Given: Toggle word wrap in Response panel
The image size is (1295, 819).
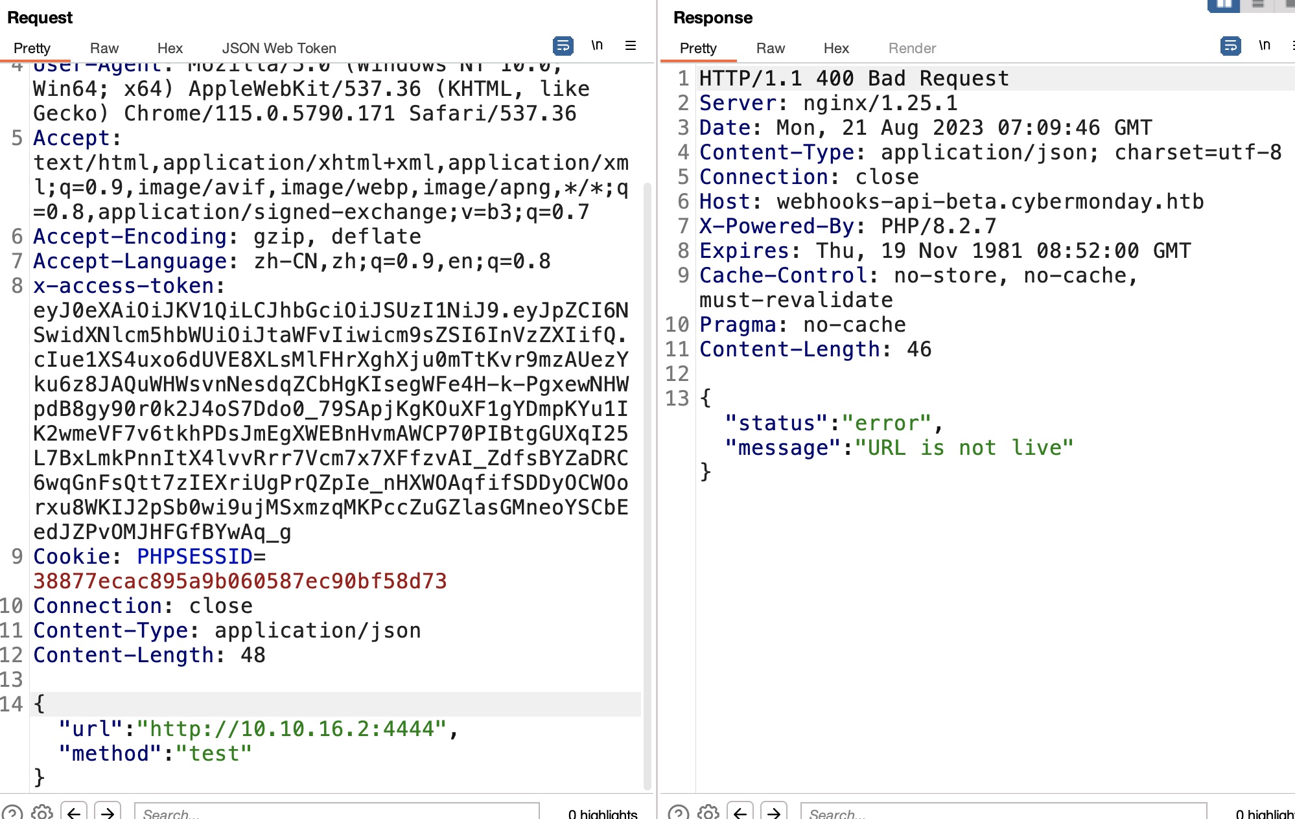Looking at the screenshot, I should (x=1230, y=46).
